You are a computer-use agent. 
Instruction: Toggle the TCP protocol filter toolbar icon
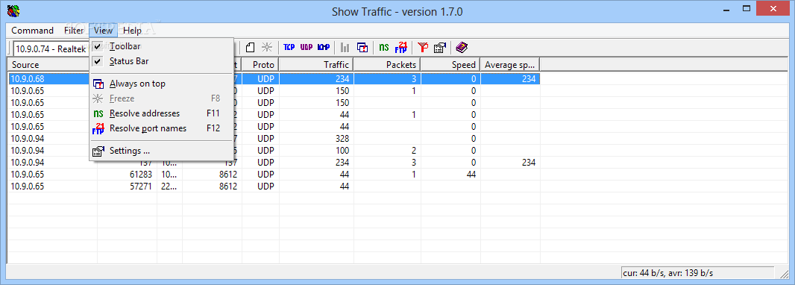pos(289,48)
